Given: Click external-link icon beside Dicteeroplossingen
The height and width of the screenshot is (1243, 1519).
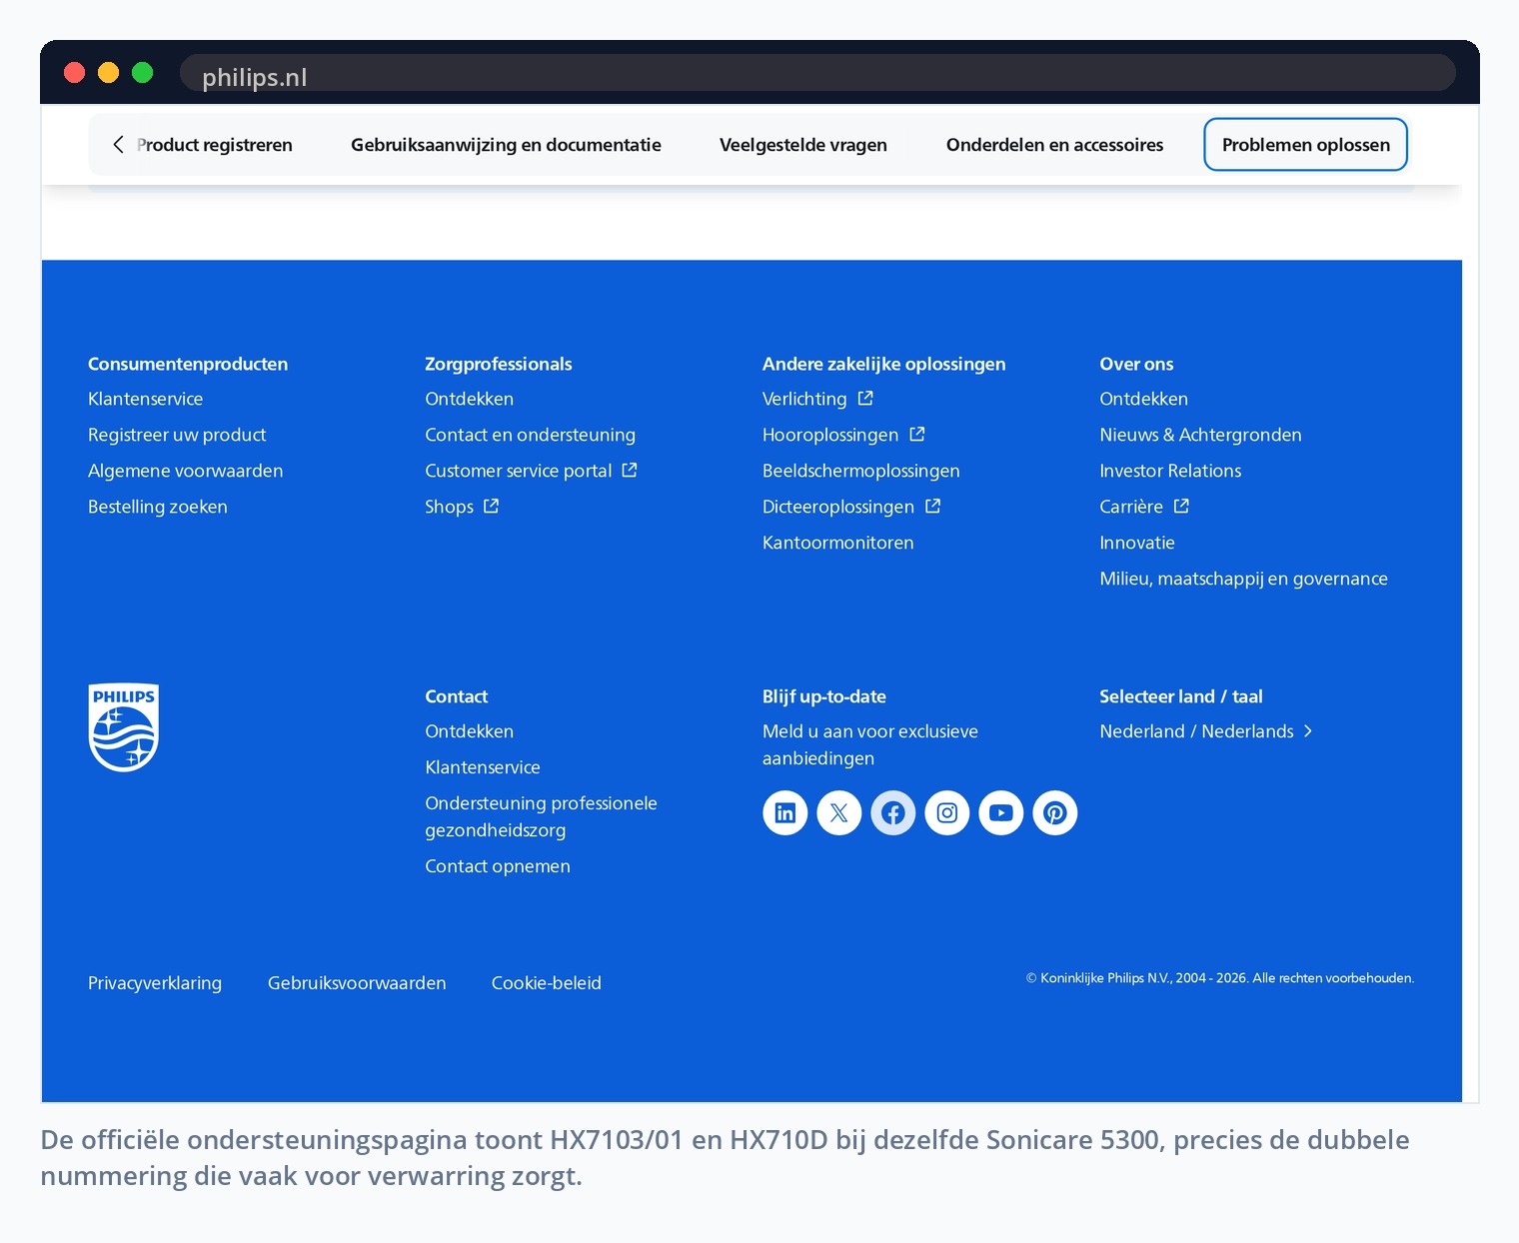Looking at the screenshot, I should point(933,506).
